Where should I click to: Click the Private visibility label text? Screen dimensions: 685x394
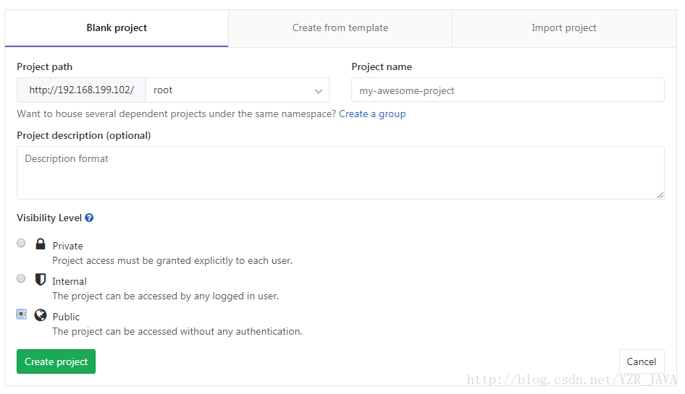(x=68, y=246)
